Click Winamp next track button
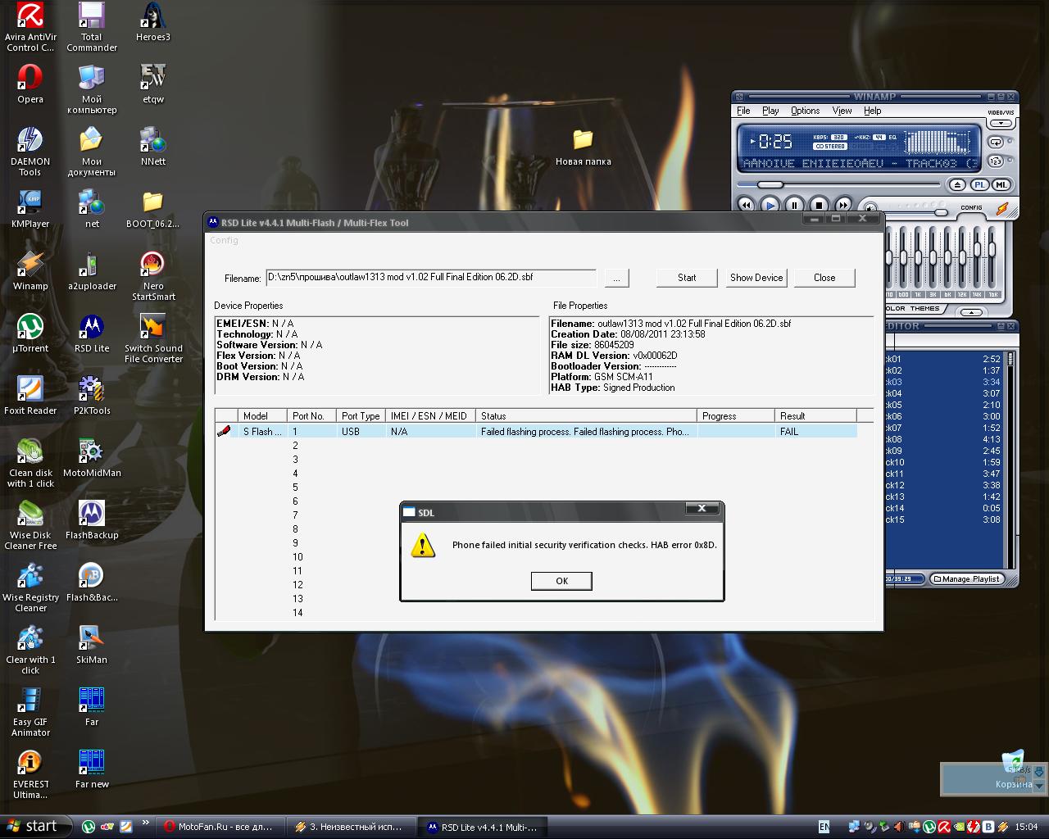Screen dimensions: 1049x839 click(x=843, y=205)
